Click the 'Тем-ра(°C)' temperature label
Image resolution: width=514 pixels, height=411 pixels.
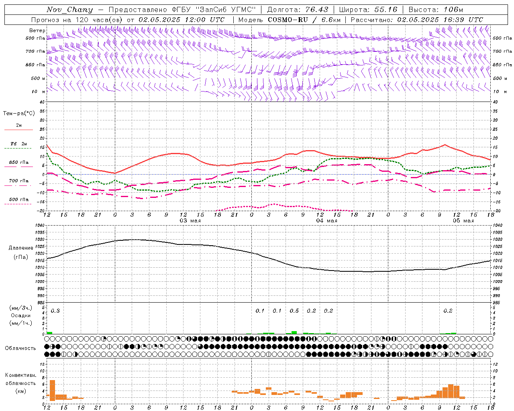pos(19,114)
